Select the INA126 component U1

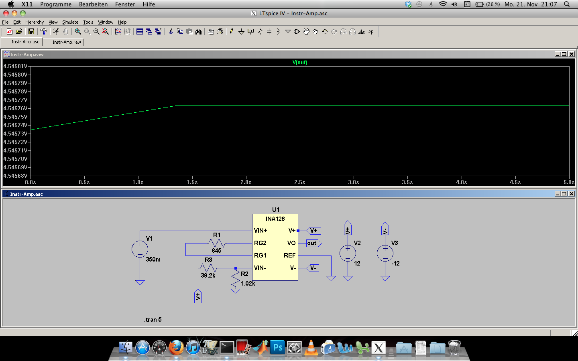pyautogui.click(x=275, y=247)
